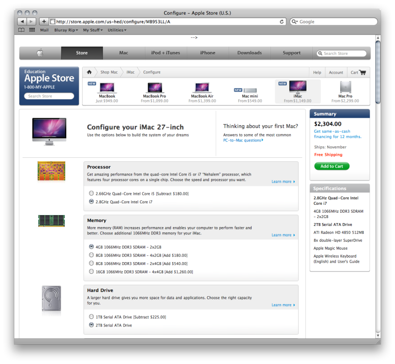
Task: Open Top Sites grid icon
Action: pos(32,30)
